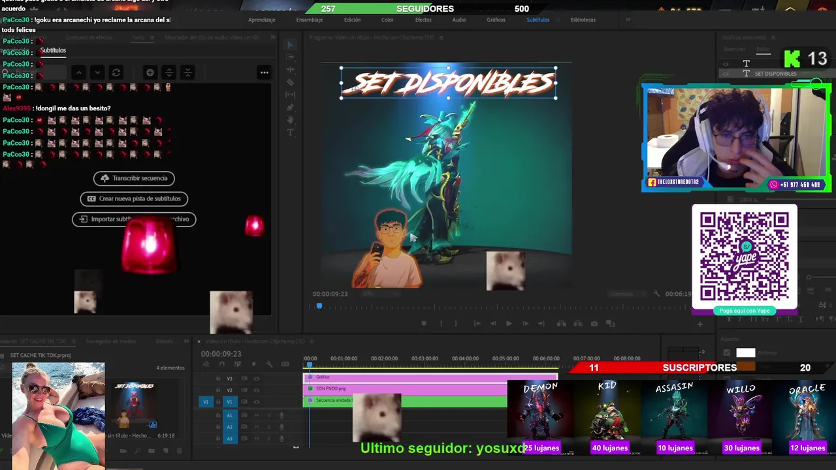Click the refresh icon in the Text panel
This screenshot has width=836, height=470.
click(116, 72)
